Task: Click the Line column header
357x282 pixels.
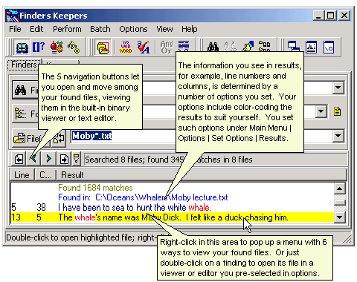Action: (x=22, y=175)
